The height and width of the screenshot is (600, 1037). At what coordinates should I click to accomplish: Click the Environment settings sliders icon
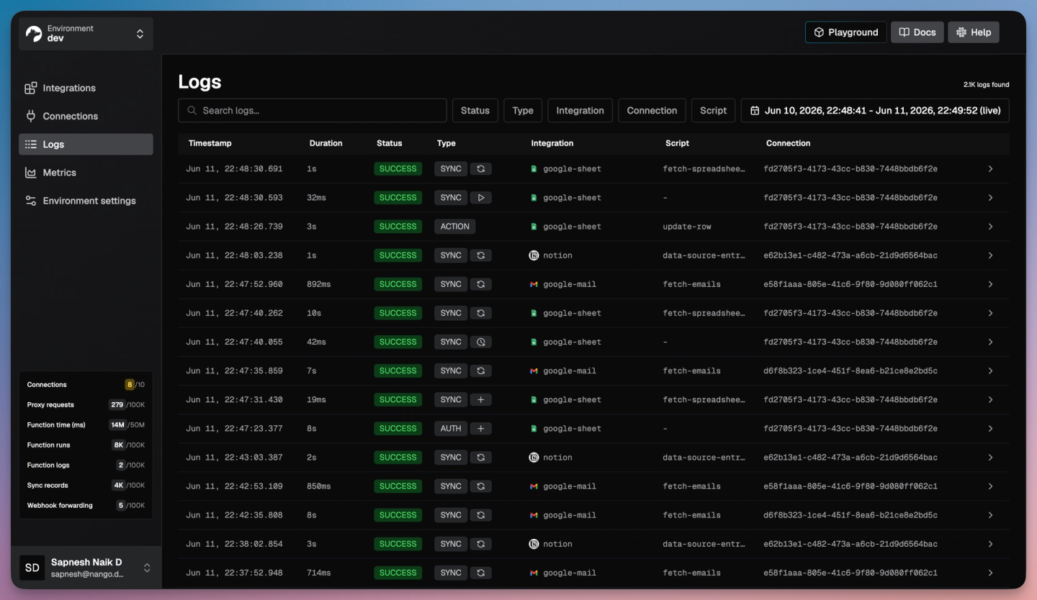31,201
